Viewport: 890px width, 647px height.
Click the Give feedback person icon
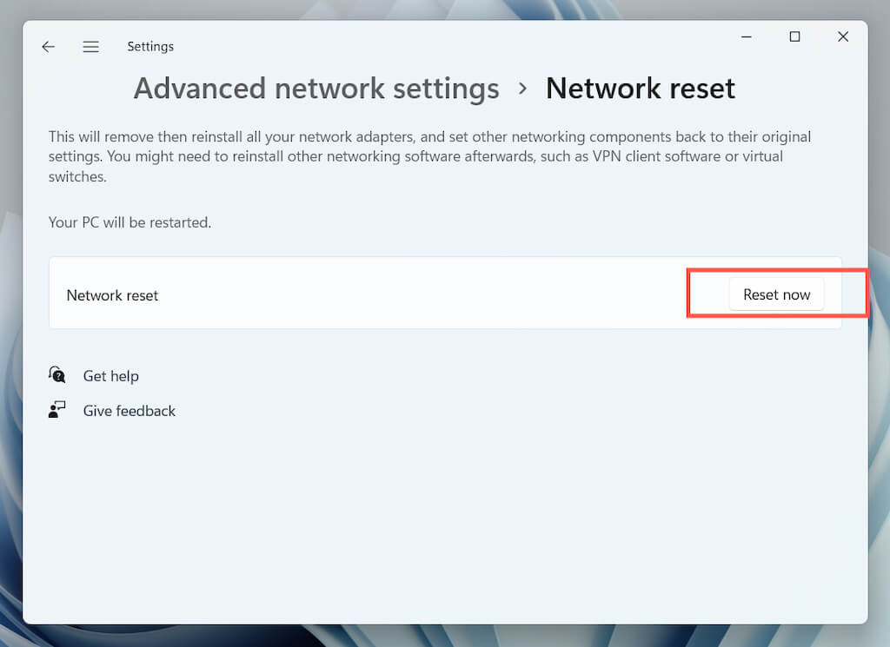click(x=57, y=410)
